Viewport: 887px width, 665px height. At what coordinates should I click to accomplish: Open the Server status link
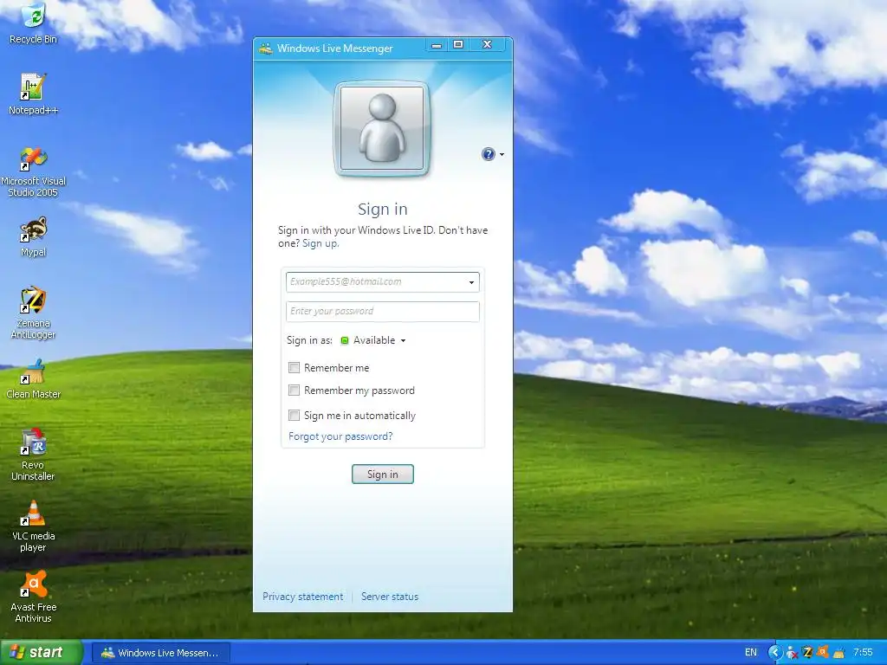click(x=390, y=597)
